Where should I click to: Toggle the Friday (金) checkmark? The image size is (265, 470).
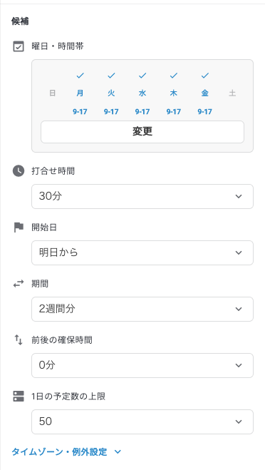tap(205, 76)
